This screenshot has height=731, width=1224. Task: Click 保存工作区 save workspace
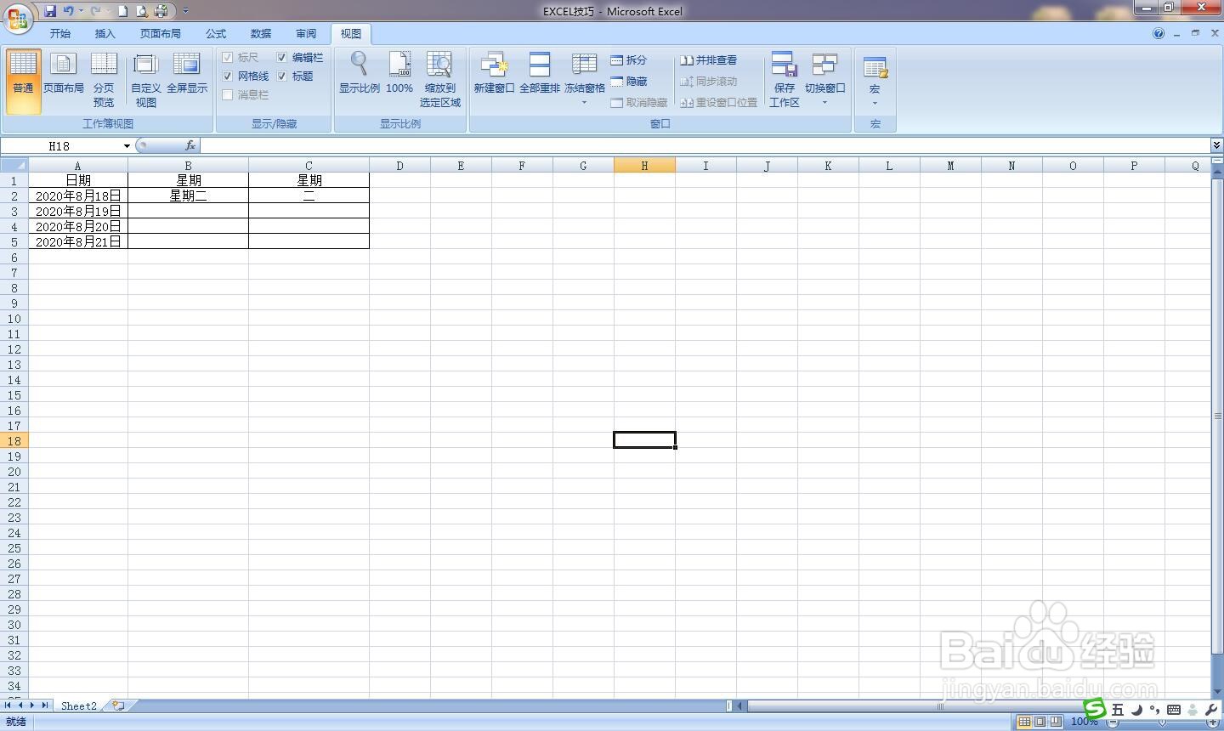(785, 82)
